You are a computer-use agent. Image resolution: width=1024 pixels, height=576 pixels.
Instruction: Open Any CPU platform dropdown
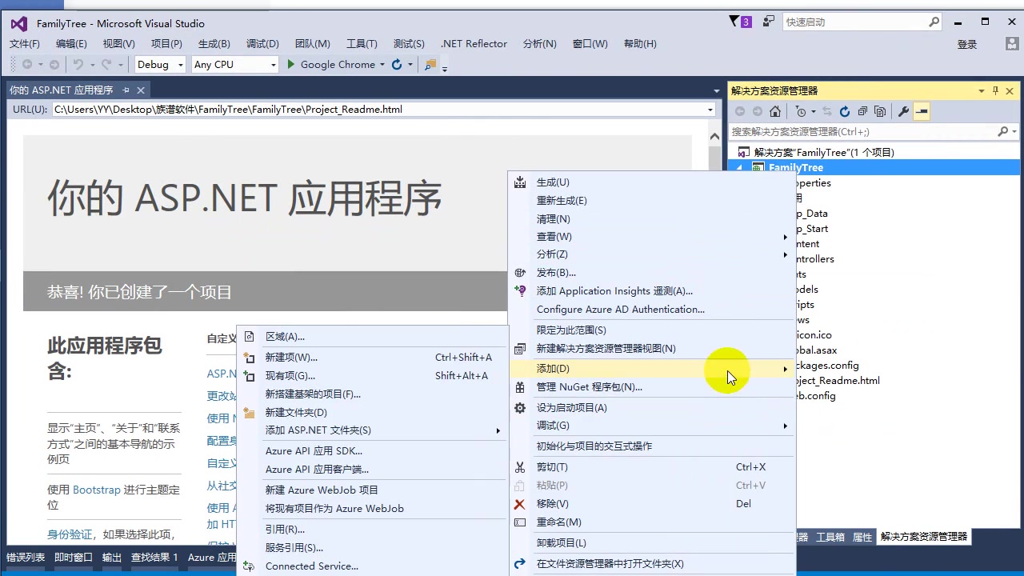coord(273,65)
